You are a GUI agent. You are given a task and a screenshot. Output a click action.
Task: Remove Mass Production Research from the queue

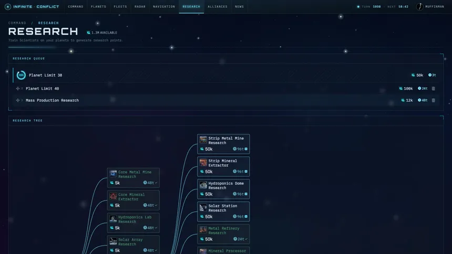pos(433,100)
